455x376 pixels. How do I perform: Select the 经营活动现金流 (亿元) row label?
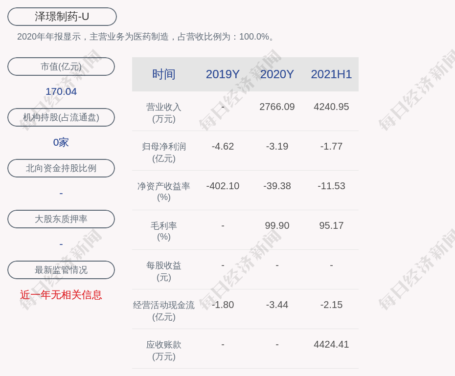coord(164,311)
